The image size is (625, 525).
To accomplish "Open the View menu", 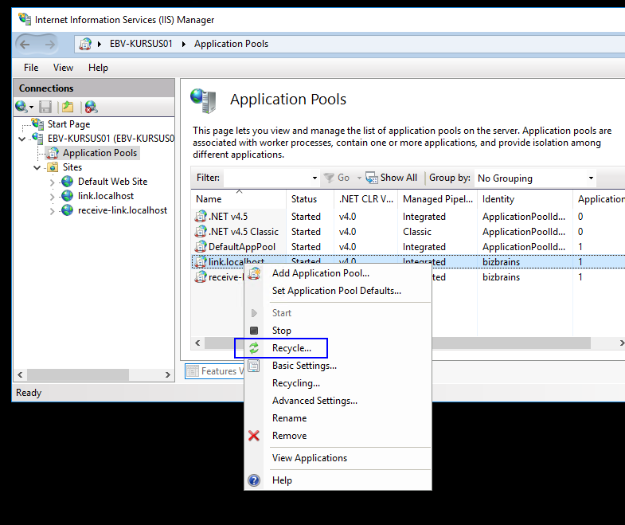I will click(x=63, y=68).
